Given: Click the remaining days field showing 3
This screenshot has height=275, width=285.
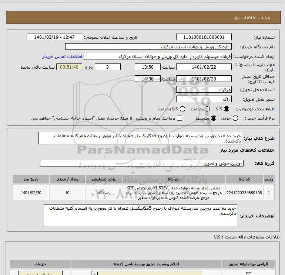Looking at the screenshot, I should tap(108, 67).
